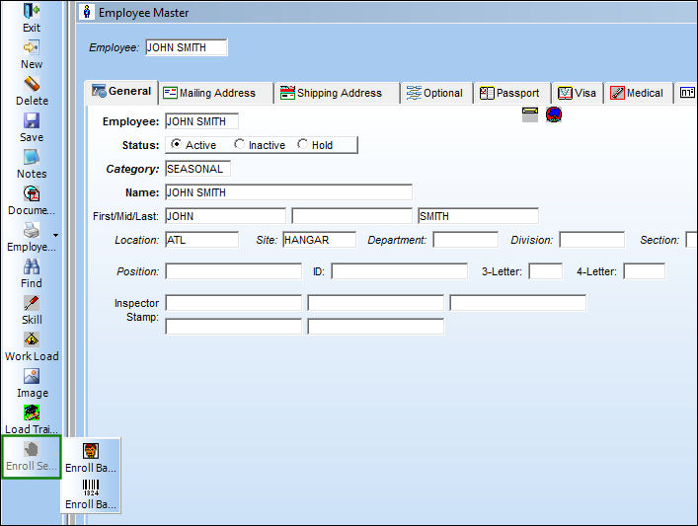This screenshot has width=698, height=526.
Task: Open the Passport tab
Action: [x=512, y=93]
